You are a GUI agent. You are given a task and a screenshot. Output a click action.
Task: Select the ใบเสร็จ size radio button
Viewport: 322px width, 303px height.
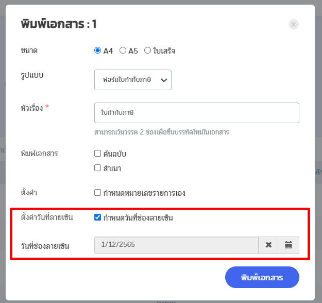(148, 50)
